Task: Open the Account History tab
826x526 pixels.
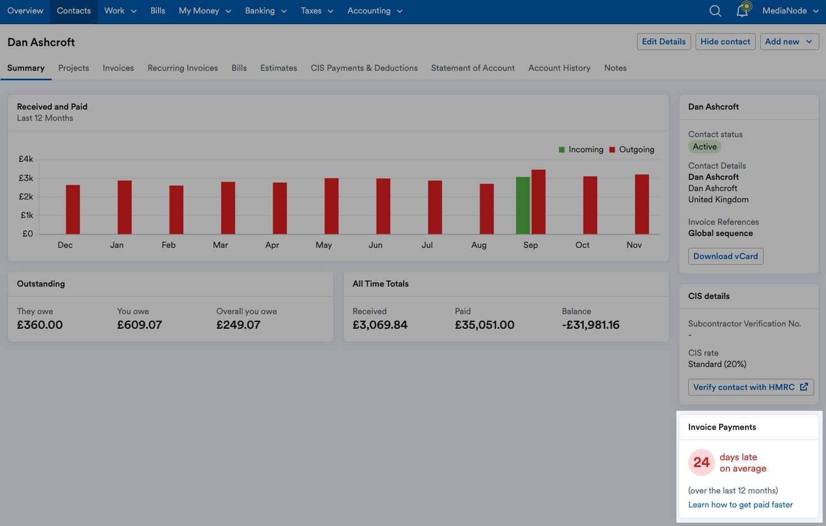Action: tap(559, 68)
